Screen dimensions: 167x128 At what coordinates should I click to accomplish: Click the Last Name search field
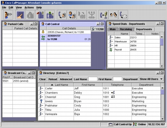(93, 79)
